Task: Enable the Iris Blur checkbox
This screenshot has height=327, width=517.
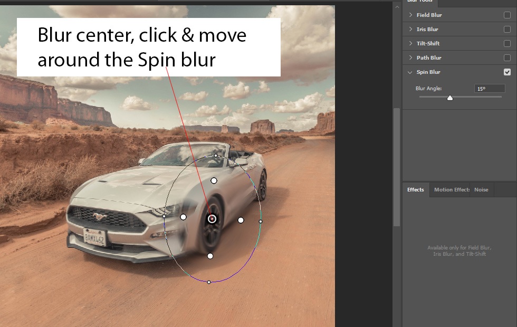Action: point(507,30)
